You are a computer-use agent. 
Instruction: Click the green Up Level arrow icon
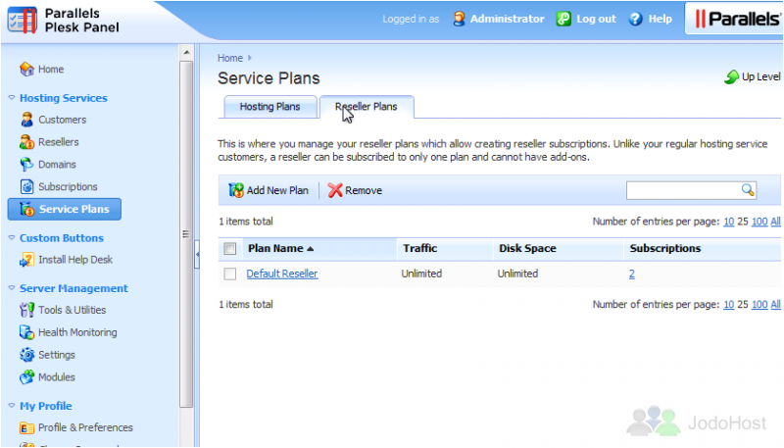pos(731,77)
